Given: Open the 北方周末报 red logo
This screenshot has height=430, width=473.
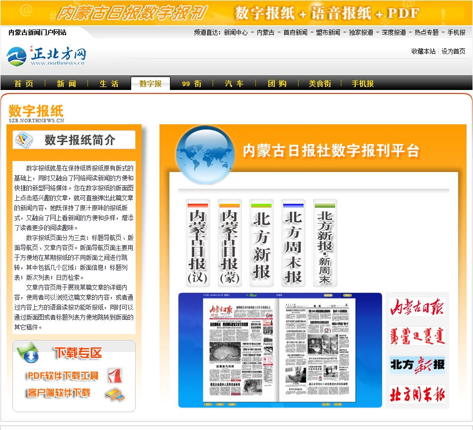Looking at the screenshot, I should pos(417,394).
